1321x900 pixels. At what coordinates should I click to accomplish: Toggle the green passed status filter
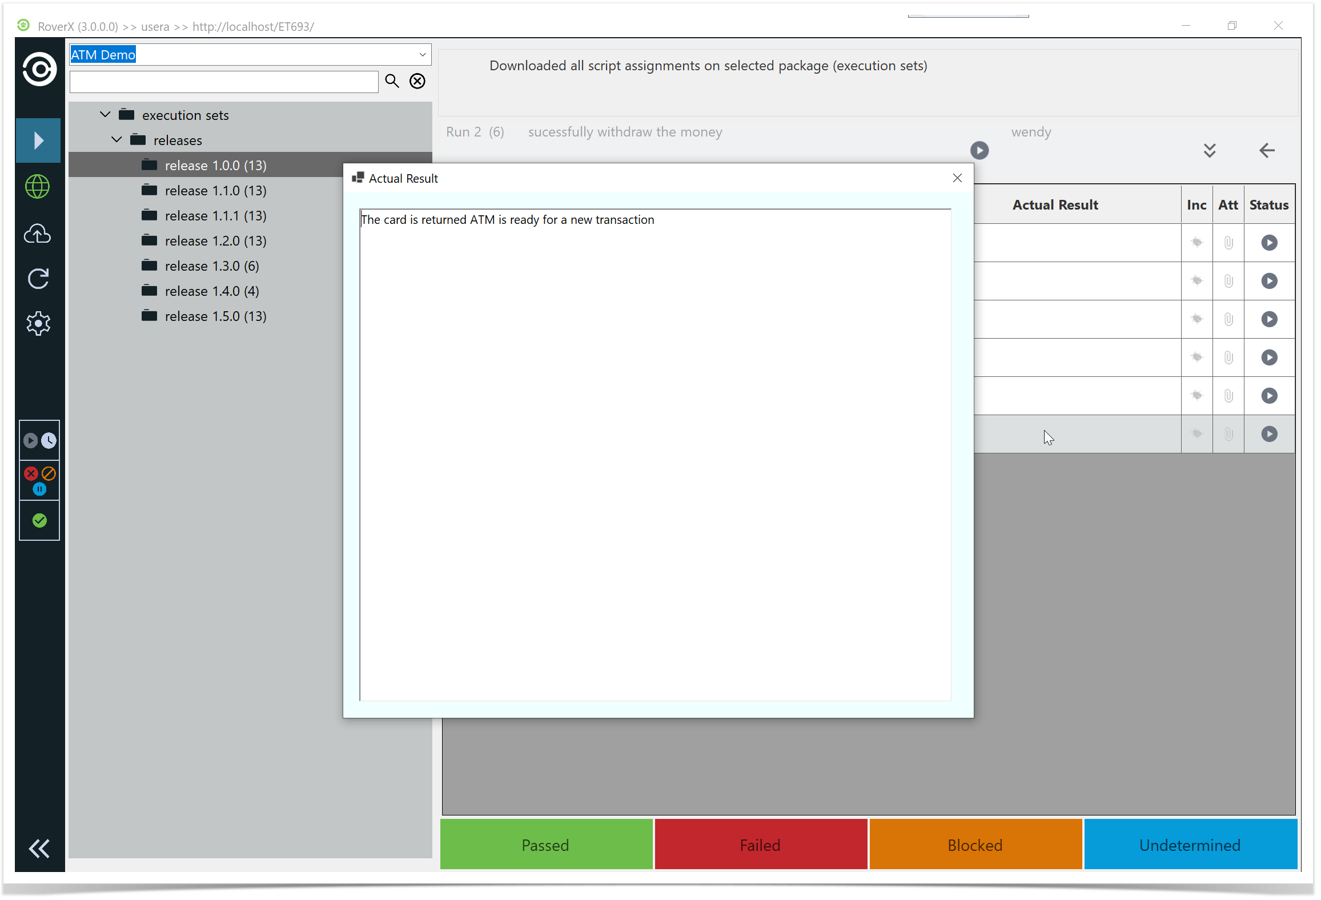point(39,520)
